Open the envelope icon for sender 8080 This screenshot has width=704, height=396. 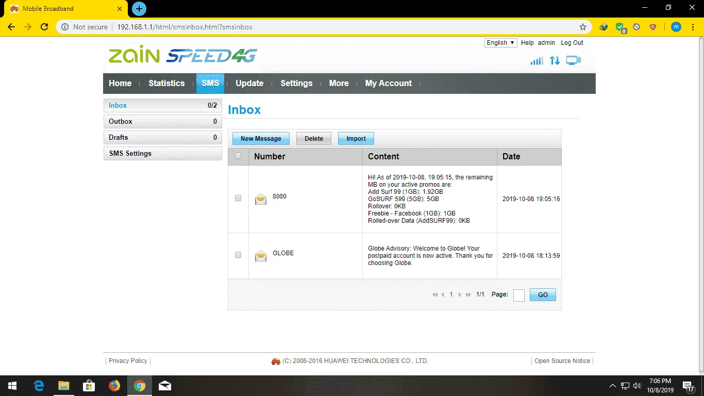pos(261,199)
